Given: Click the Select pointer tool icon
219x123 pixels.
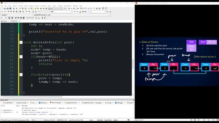Looking at the screenshot, I should click(x=2, y=18).
